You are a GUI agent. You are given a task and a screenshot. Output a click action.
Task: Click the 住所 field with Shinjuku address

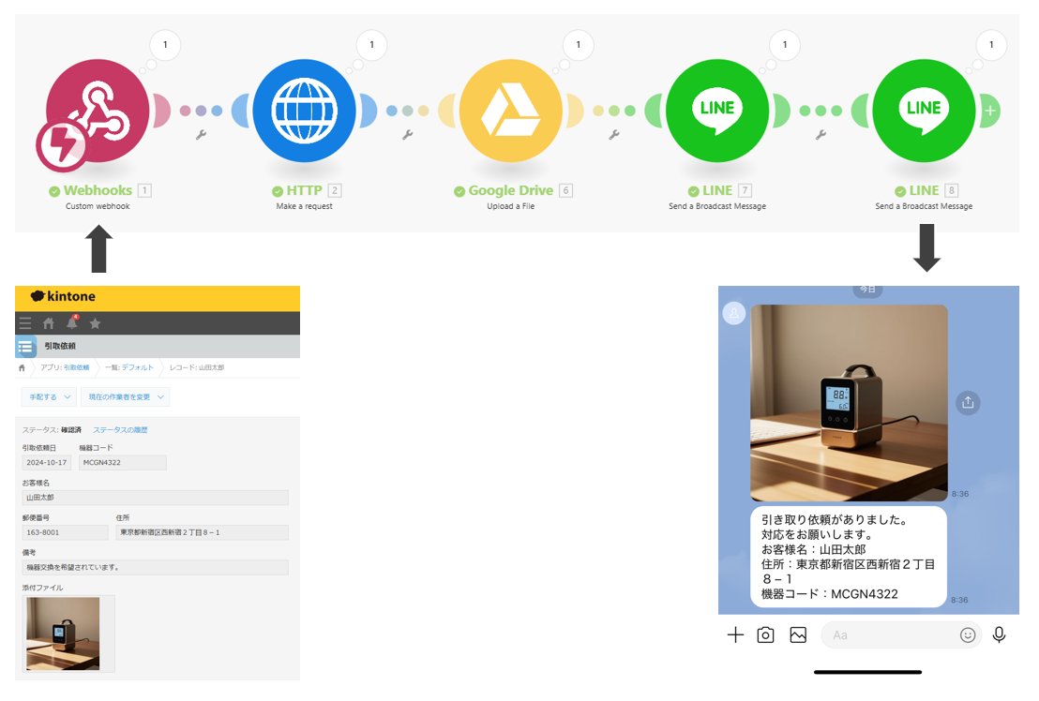[203, 532]
